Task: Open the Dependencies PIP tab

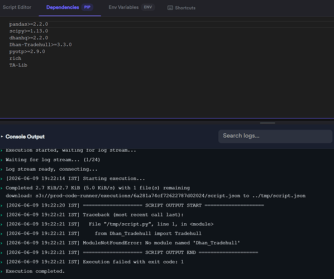Action: [70, 7]
